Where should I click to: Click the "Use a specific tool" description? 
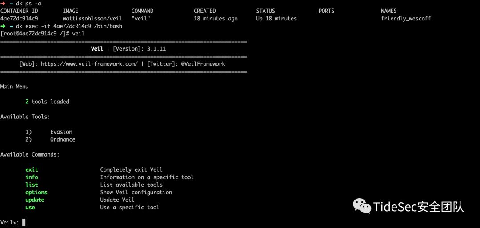click(130, 208)
